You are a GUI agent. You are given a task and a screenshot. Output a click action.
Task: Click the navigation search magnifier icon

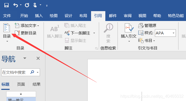pyautogui.click(x=32, y=72)
